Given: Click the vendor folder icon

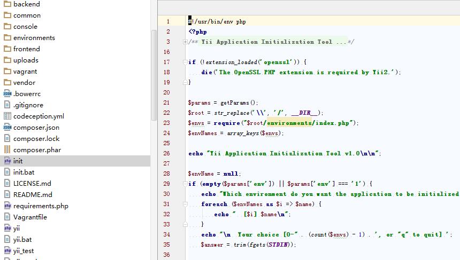Looking at the screenshot, I should [7, 83].
